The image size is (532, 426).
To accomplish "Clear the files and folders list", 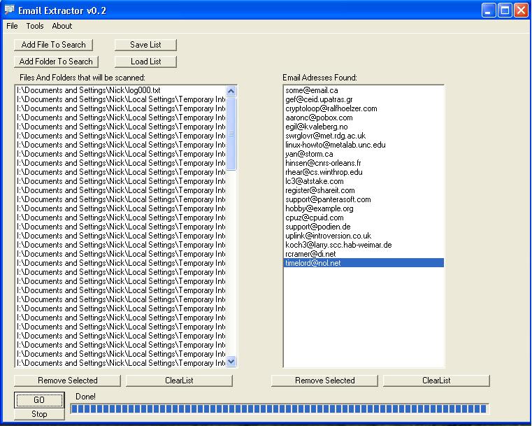I will [x=179, y=381].
